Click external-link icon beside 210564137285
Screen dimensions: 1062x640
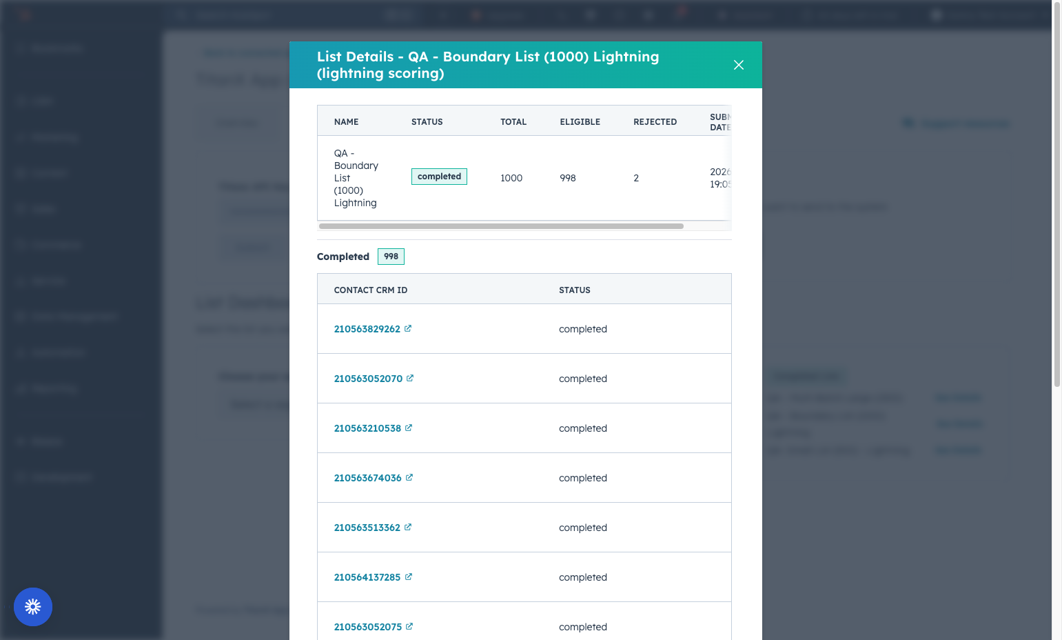[409, 577]
